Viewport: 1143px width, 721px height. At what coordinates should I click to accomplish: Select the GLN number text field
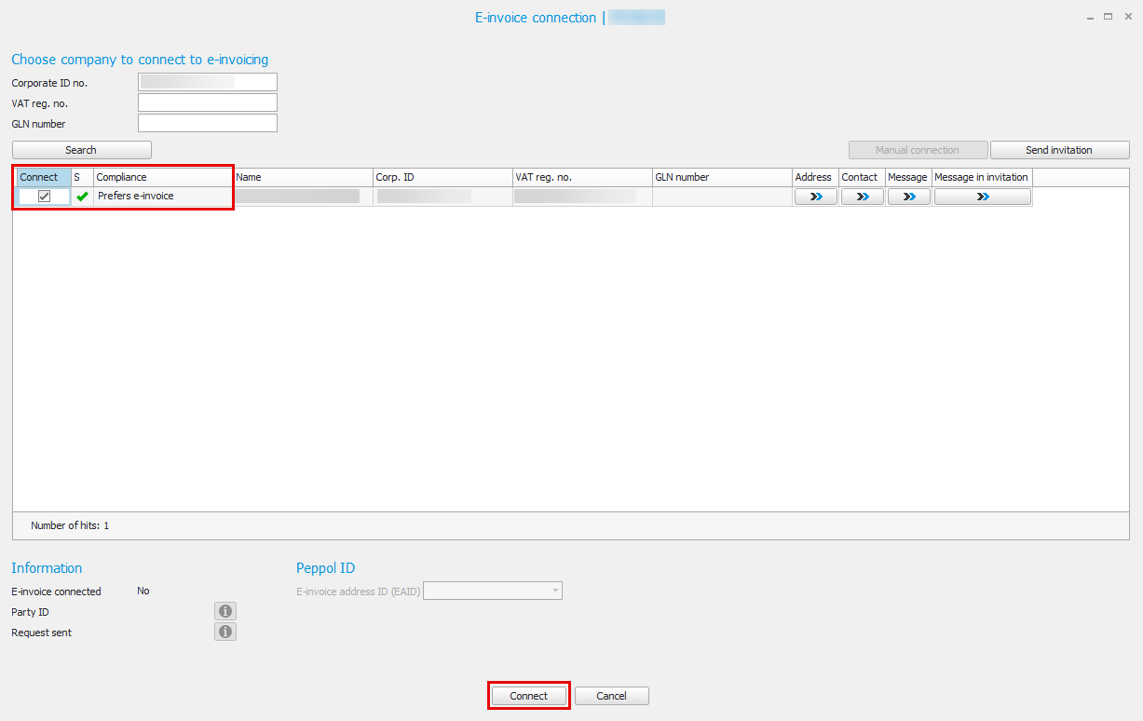click(207, 123)
